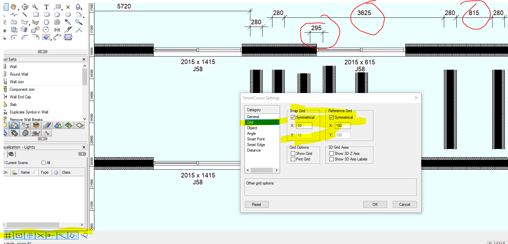Select the Oval tool
The height and width of the screenshot is (244, 508).
click(x=68, y=14)
